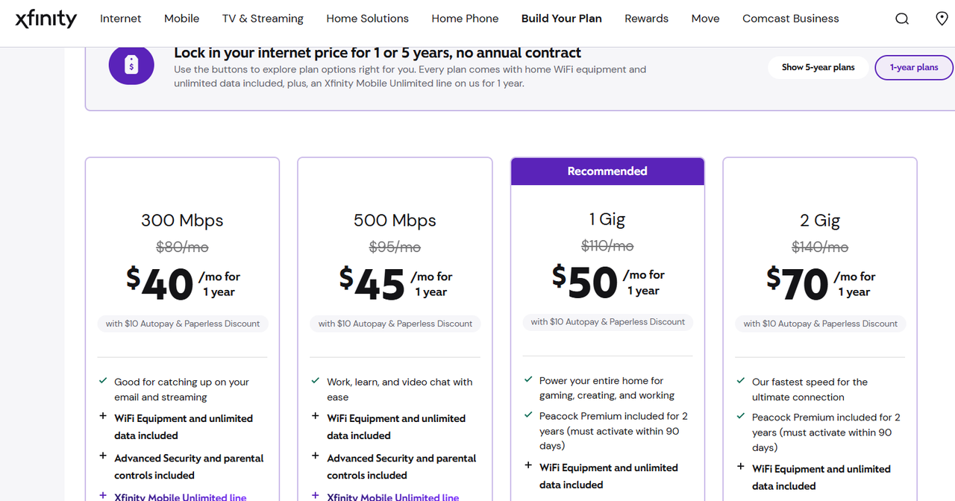Click the purple price tag icon
Image resolution: width=955 pixels, height=501 pixels.
[131, 66]
